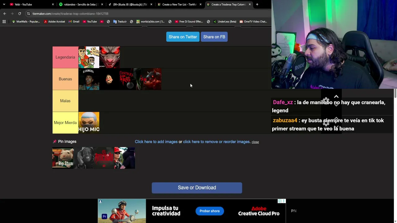Click the unlabeled YouTube icon bookmark

point(102,22)
